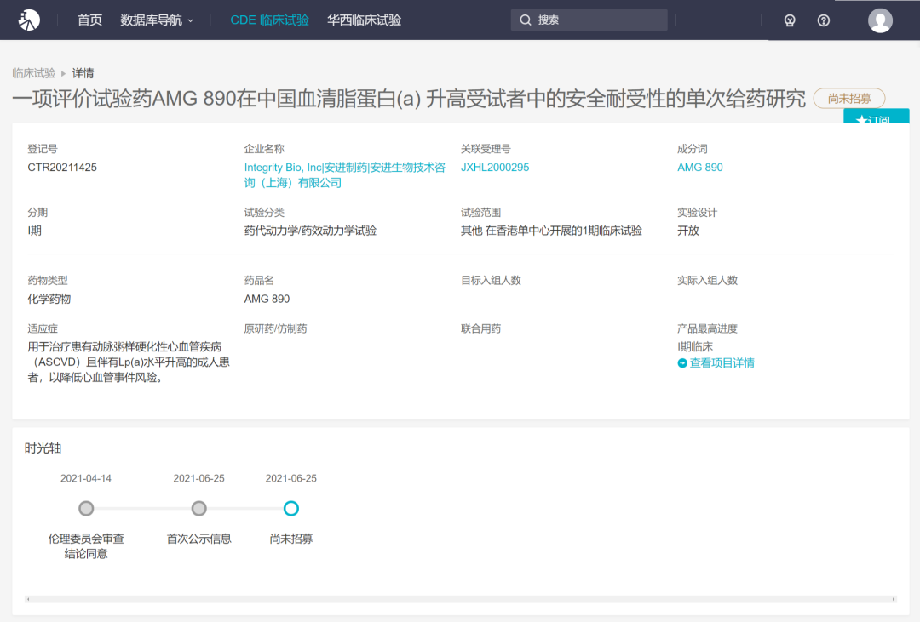Open the AMG 890 ingredient link
This screenshot has width=920, height=622.
click(x=699, y=168)
